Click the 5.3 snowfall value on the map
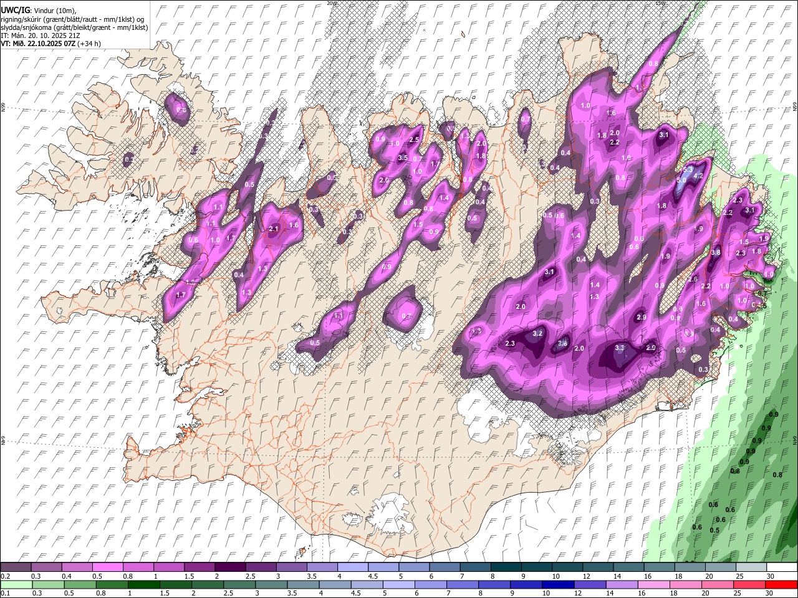The width and height of the screenshot is (798, 598). [688, 169]
